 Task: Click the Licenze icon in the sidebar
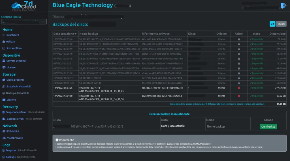(x=4, y=67)
